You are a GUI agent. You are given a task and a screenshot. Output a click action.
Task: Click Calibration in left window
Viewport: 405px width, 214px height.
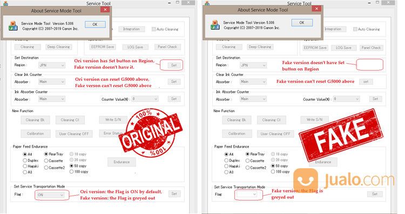pyautogui.click(x=35, y=134)
